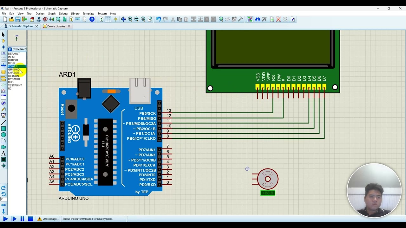The image size is (406, 228).
Task: Open the Template menu
Action: pyautogui.click(x=88, y=14)
